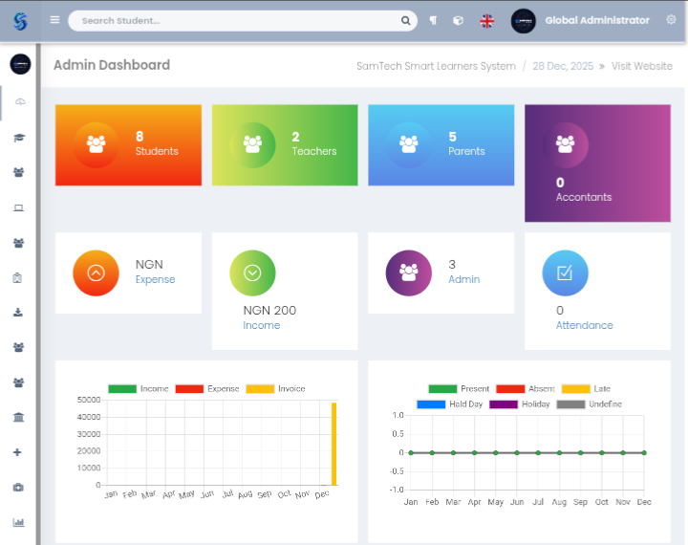Click the plus sidebar icon
Image resolution: width=688 pixels, height=545 pixels.
pos(17,452)
